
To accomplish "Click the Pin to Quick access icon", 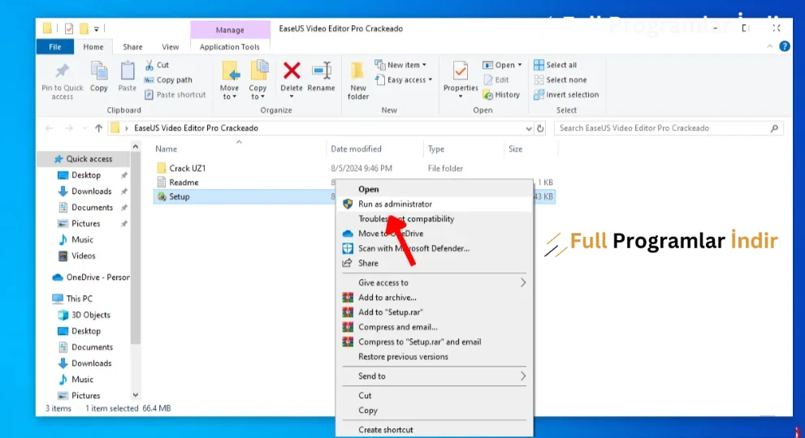I will (62, 72).
